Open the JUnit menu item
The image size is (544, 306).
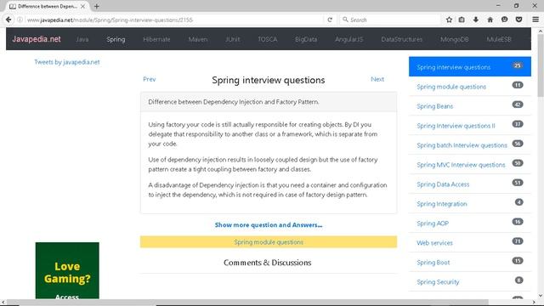coord(232,39)
